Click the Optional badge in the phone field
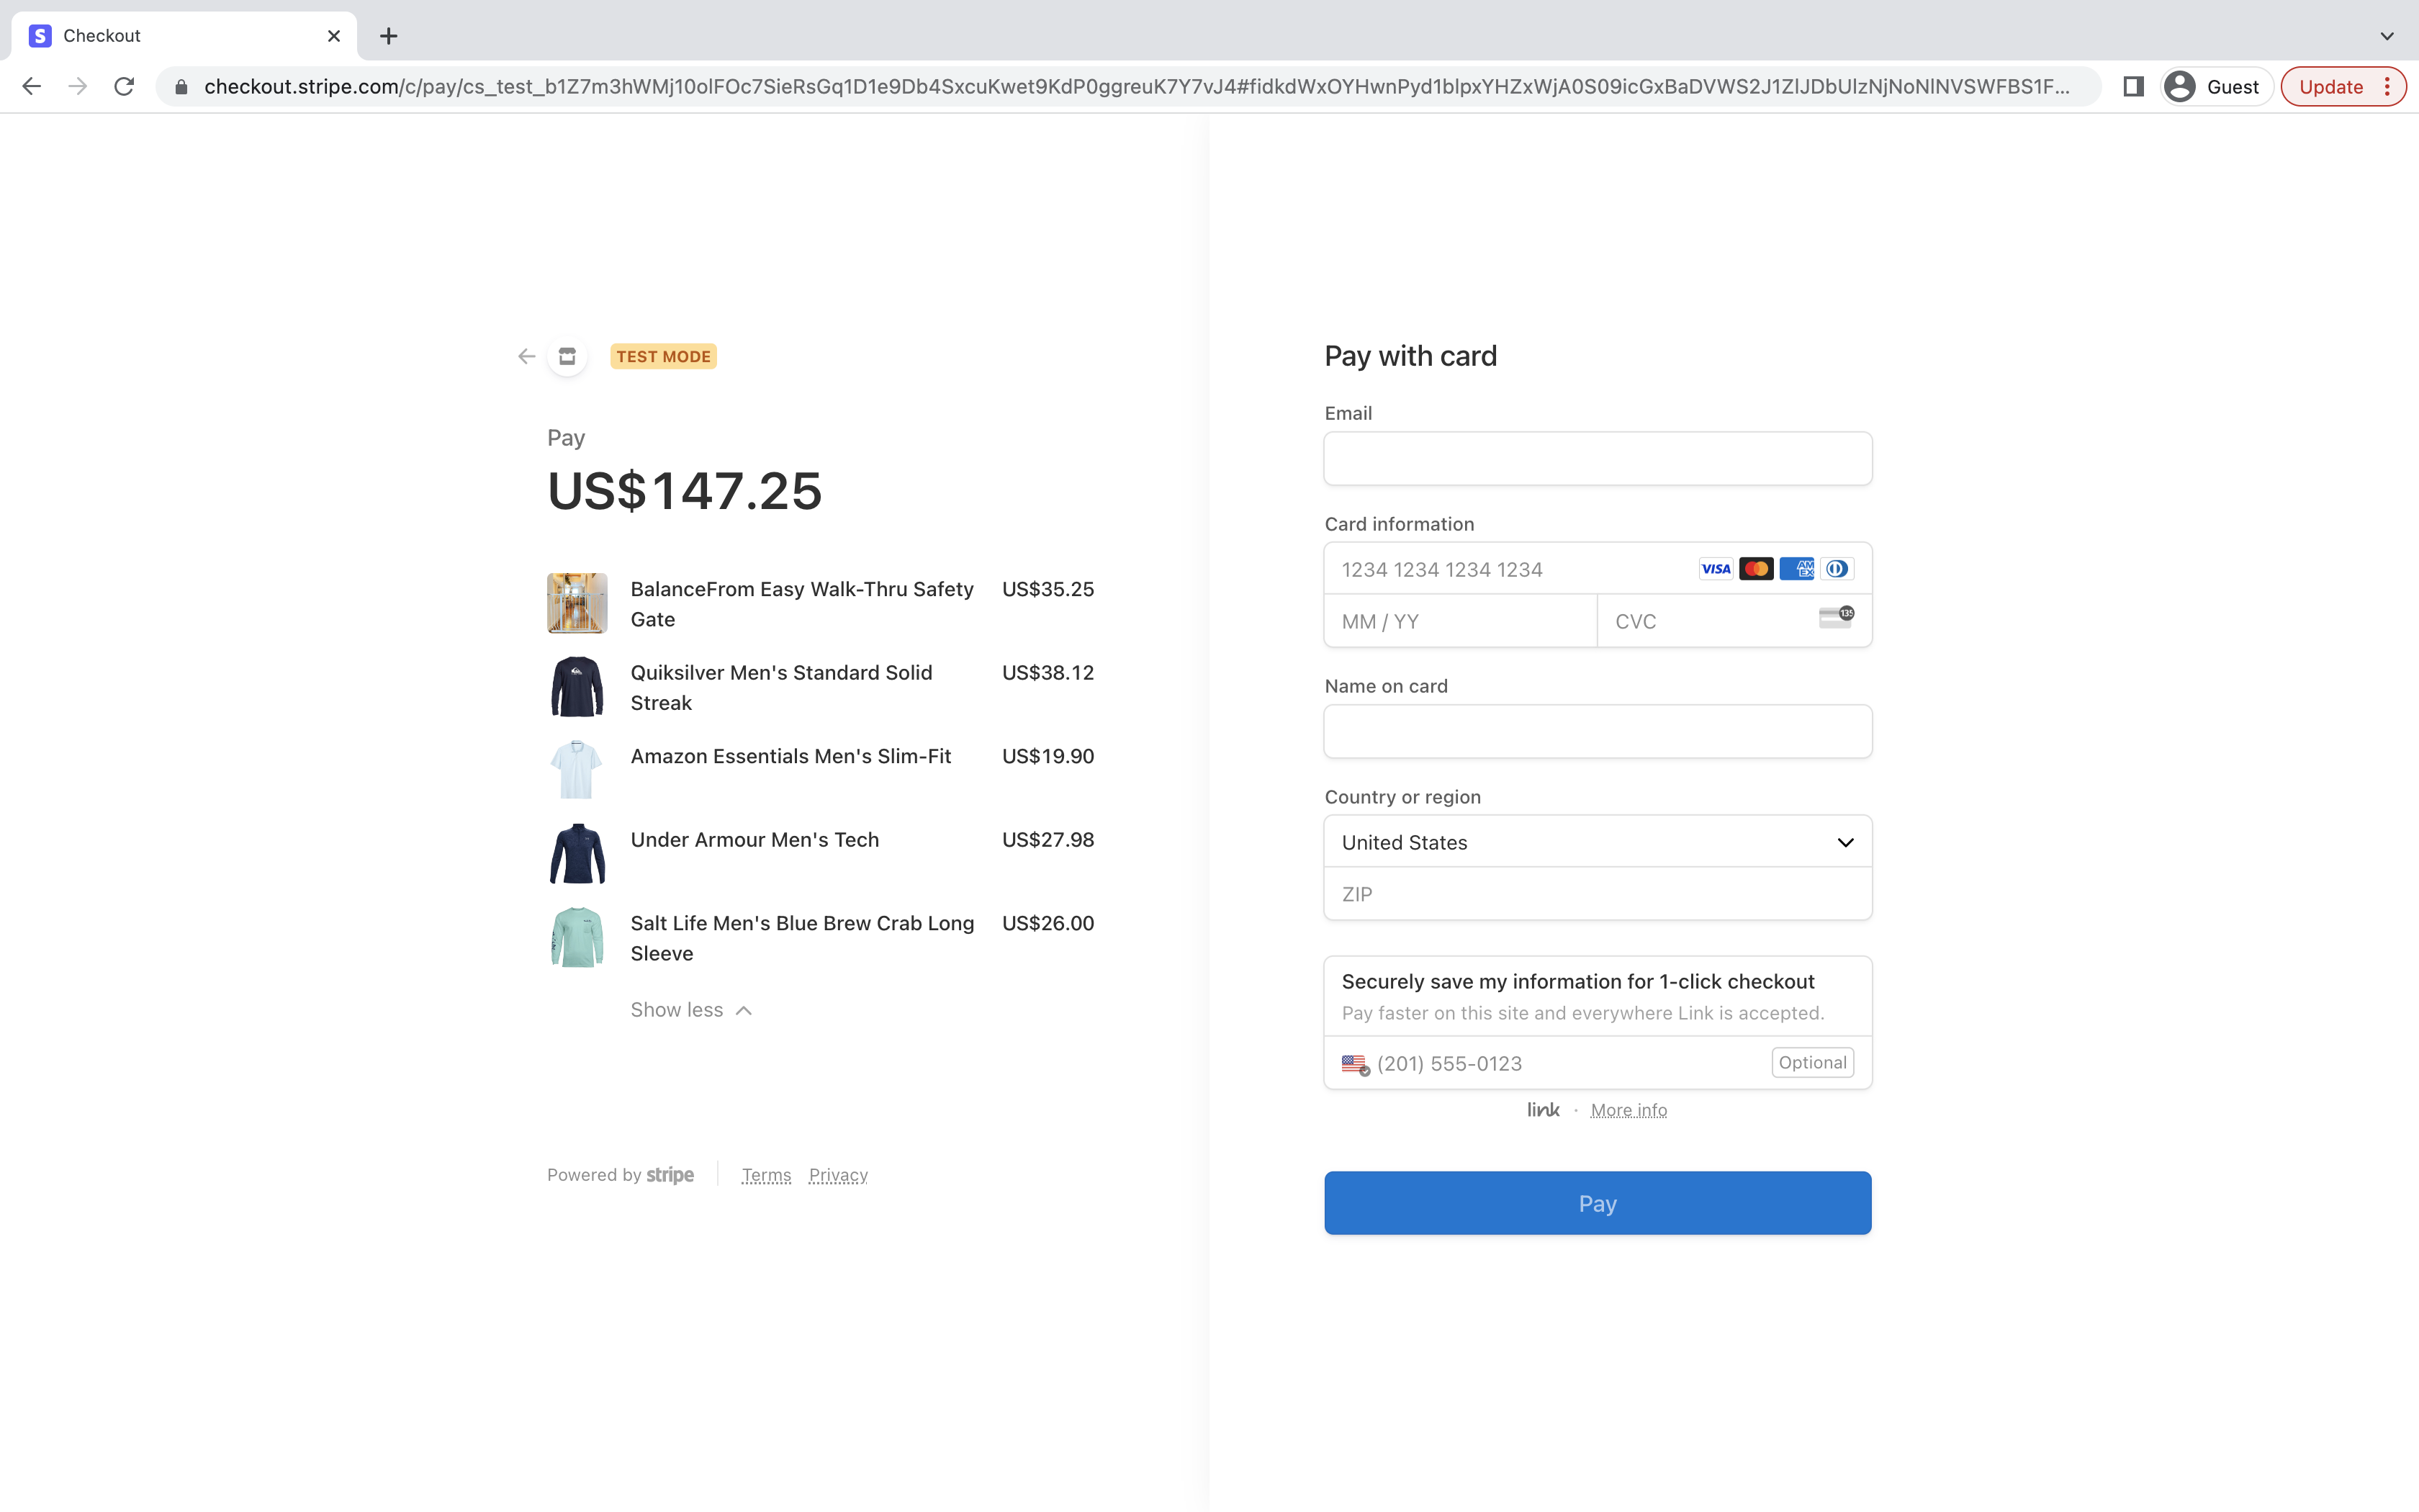This screenshot has width=2419, height=1512. pos(1812,1063)
